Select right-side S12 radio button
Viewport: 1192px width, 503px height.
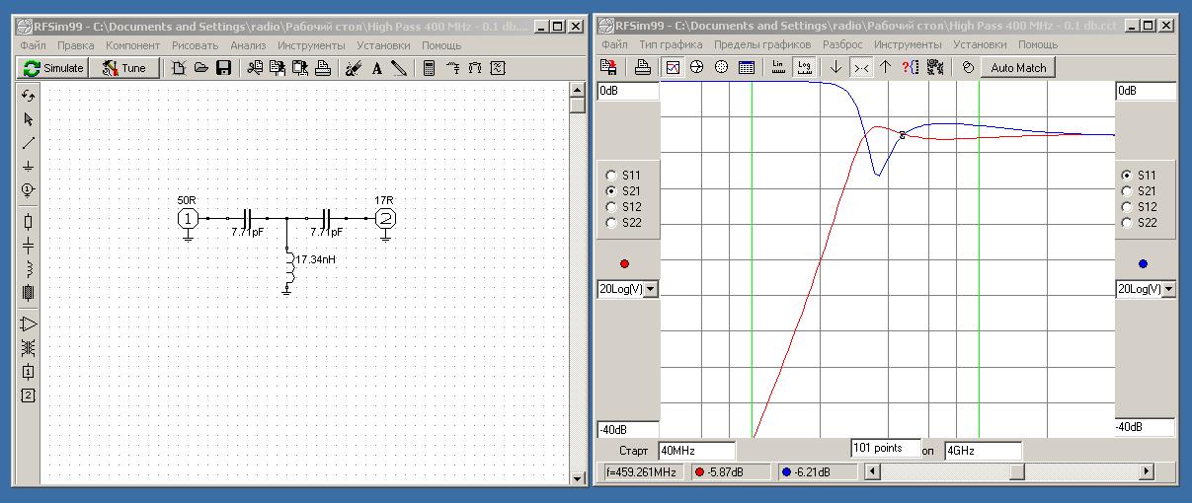click(x=1127, y=206)
